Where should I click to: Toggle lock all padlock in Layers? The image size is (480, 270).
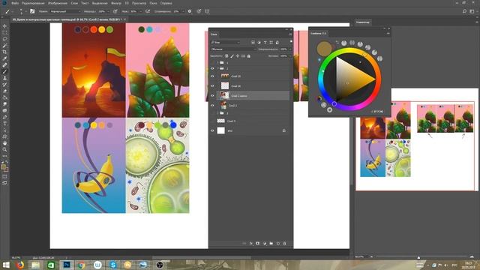(x=248, y=56)
